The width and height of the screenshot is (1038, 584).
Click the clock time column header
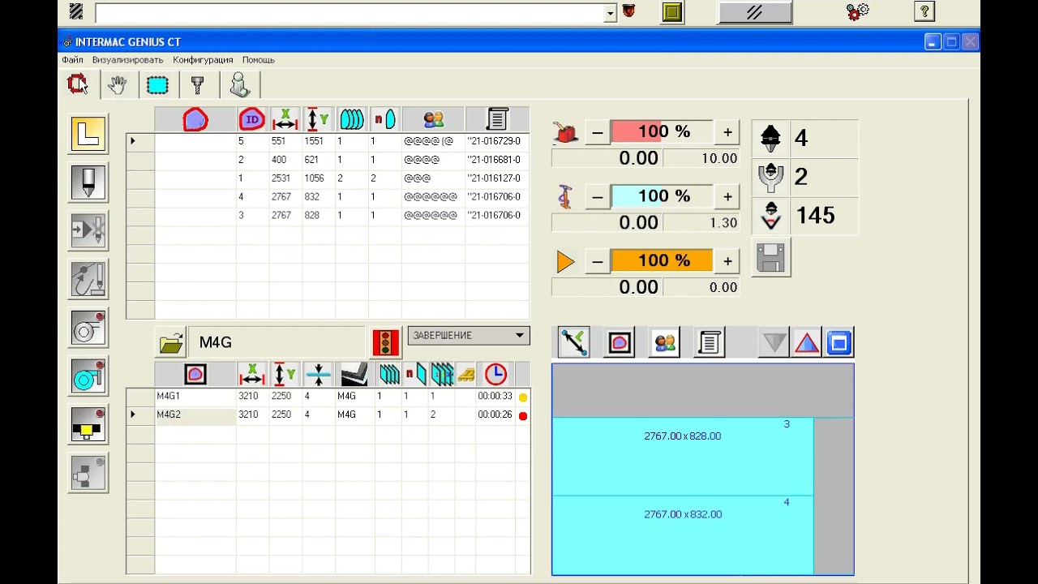click(495, 374)
